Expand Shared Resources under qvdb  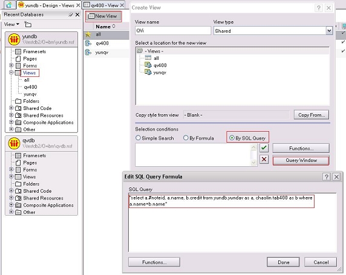11,198
